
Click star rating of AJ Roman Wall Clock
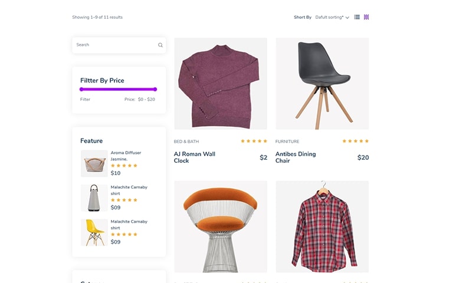pos(254,141)
